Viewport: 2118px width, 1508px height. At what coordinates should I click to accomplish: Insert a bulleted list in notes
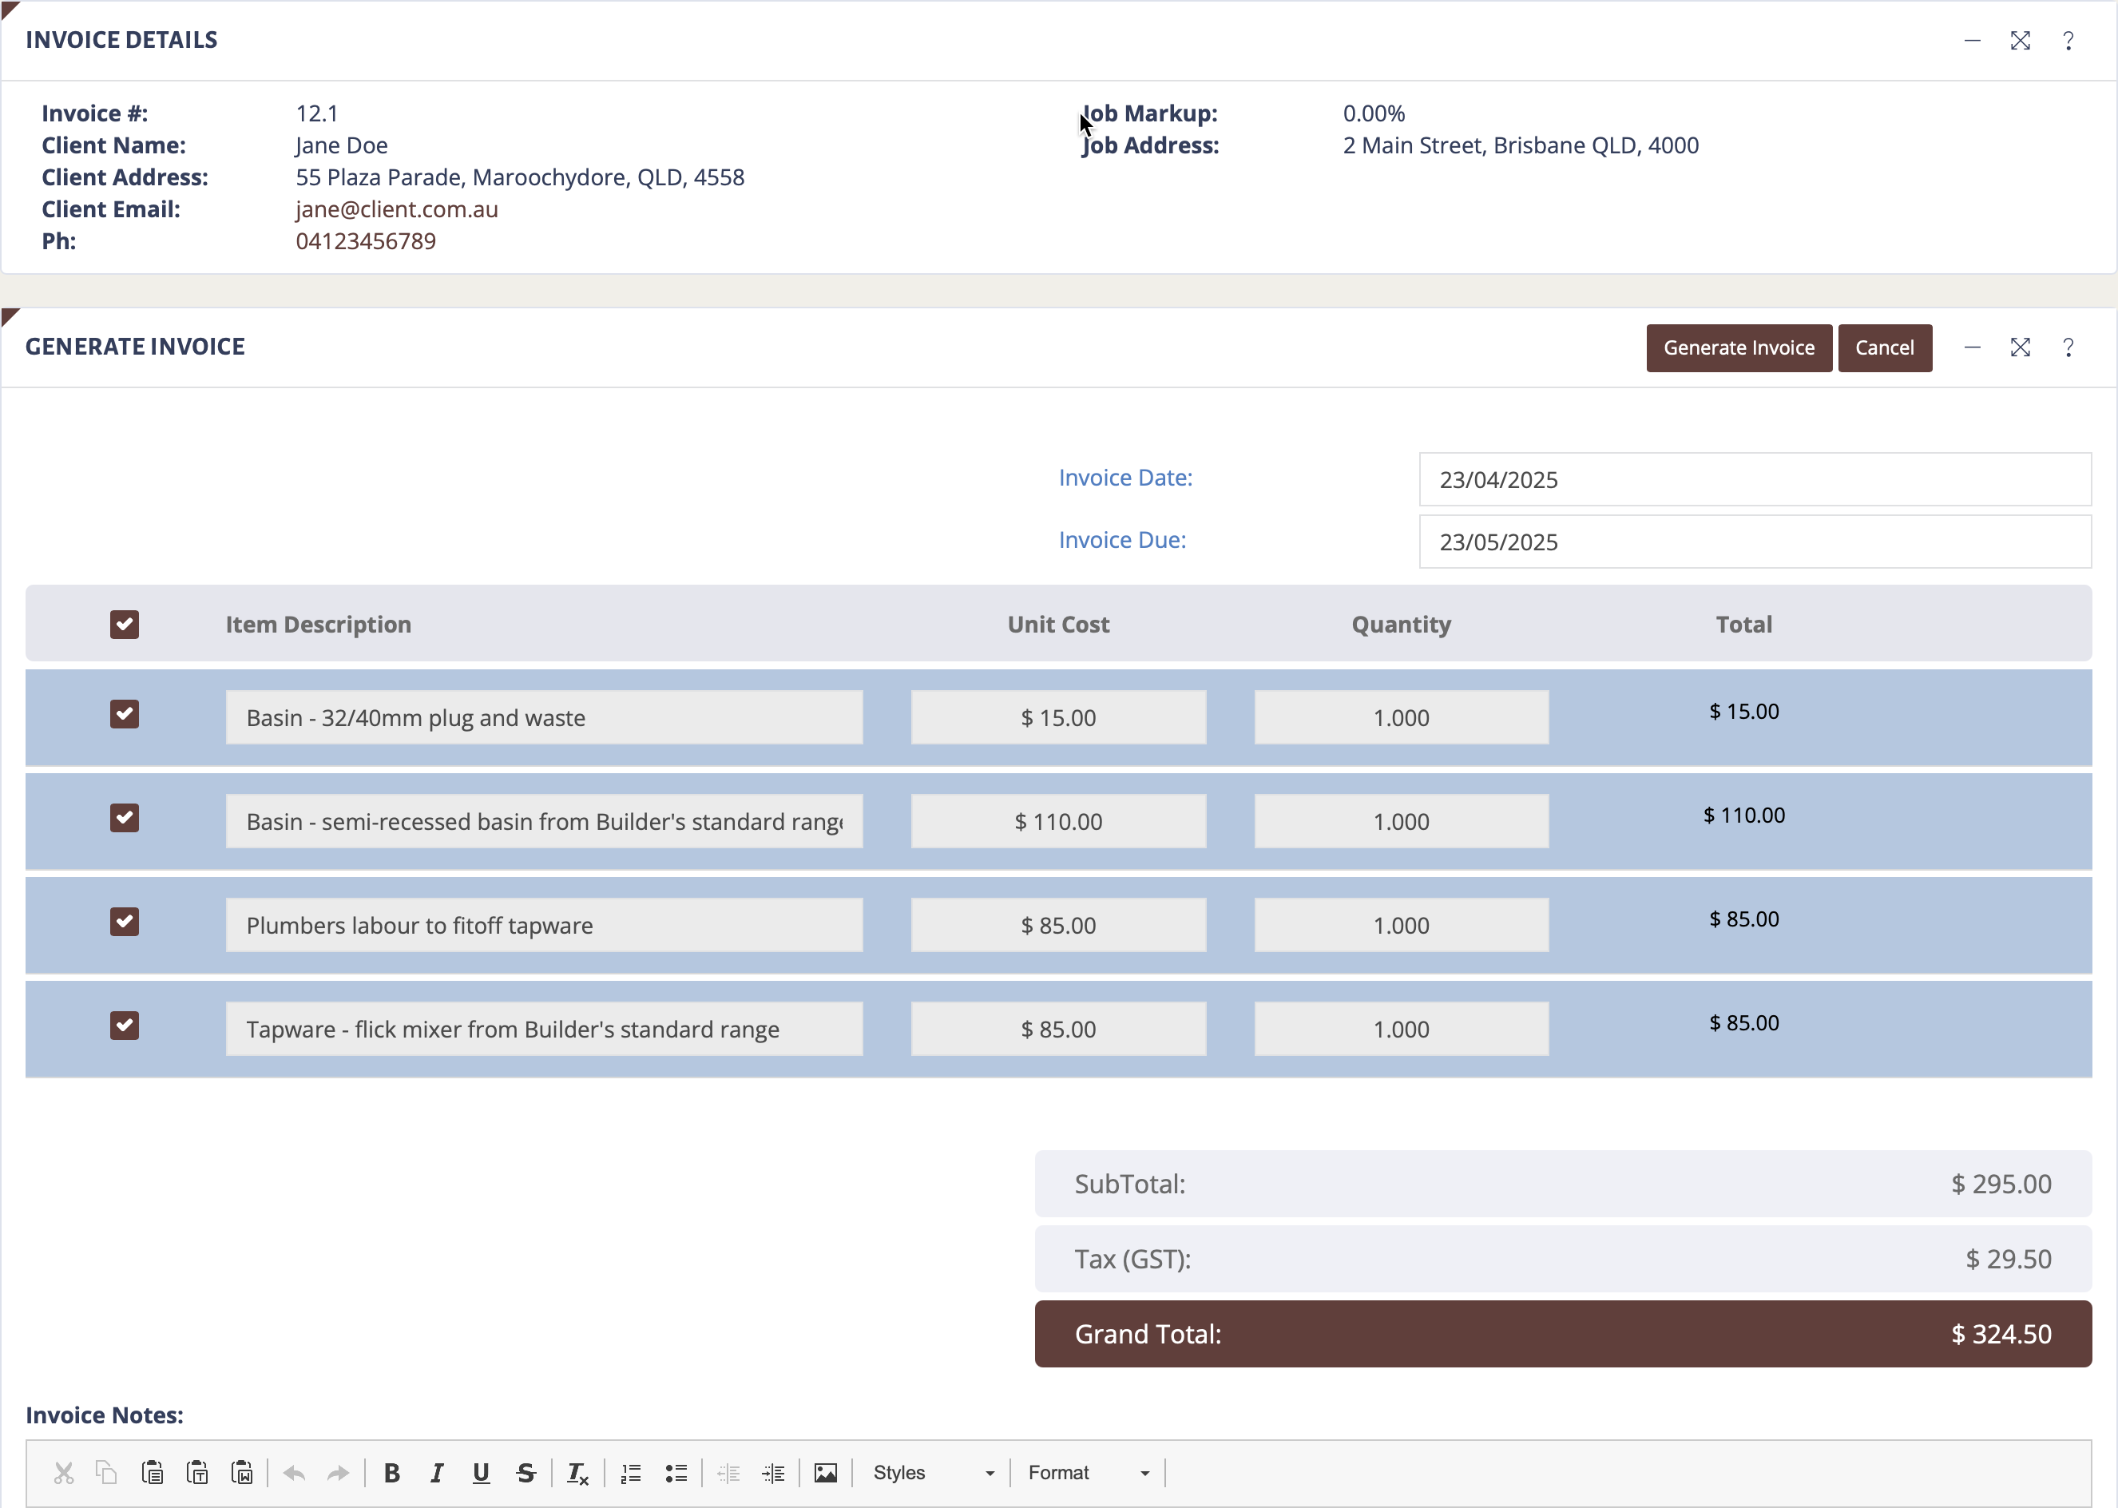click(x=676, y=1473)
